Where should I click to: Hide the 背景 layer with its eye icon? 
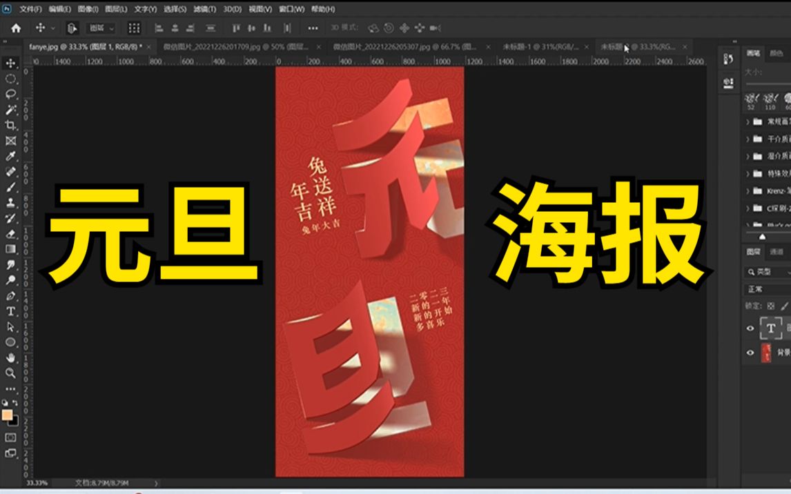click(x=750, y=351)
